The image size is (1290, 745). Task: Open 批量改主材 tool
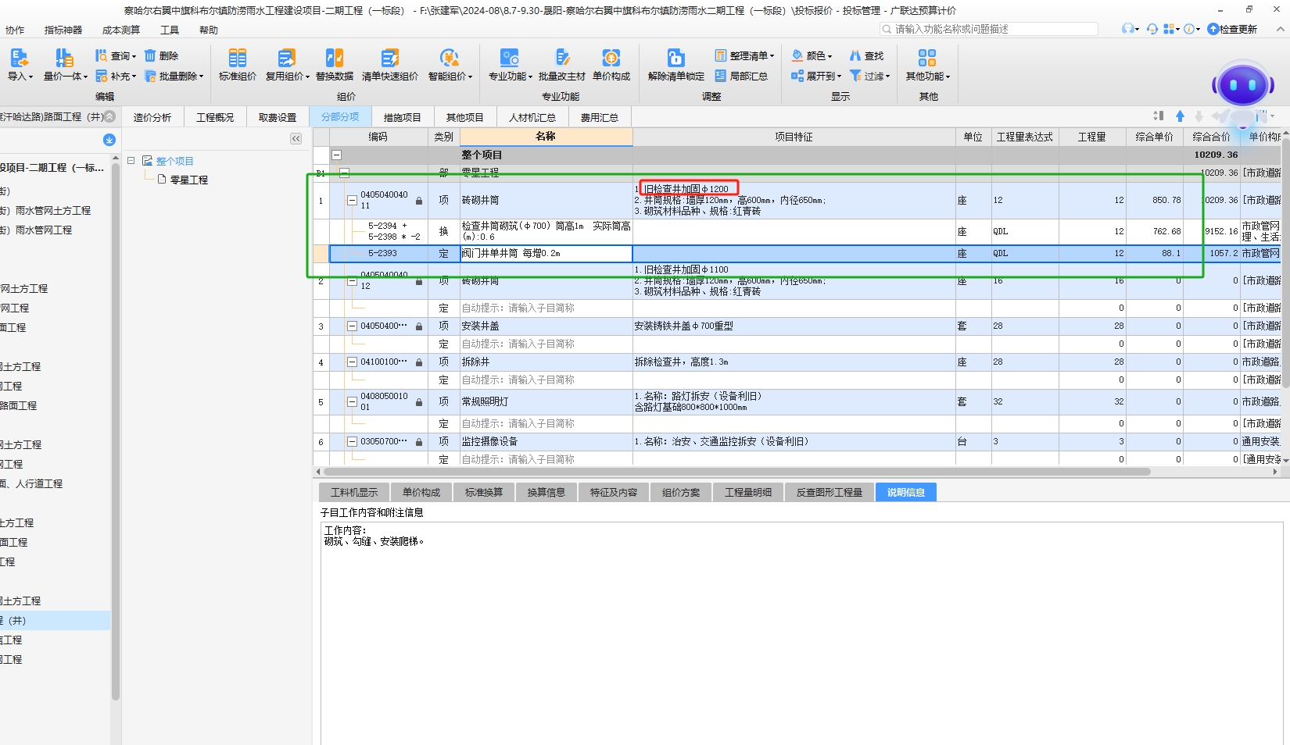562,64
